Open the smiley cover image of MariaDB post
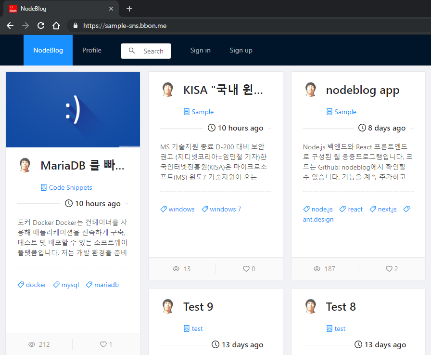 click(73, 109)
